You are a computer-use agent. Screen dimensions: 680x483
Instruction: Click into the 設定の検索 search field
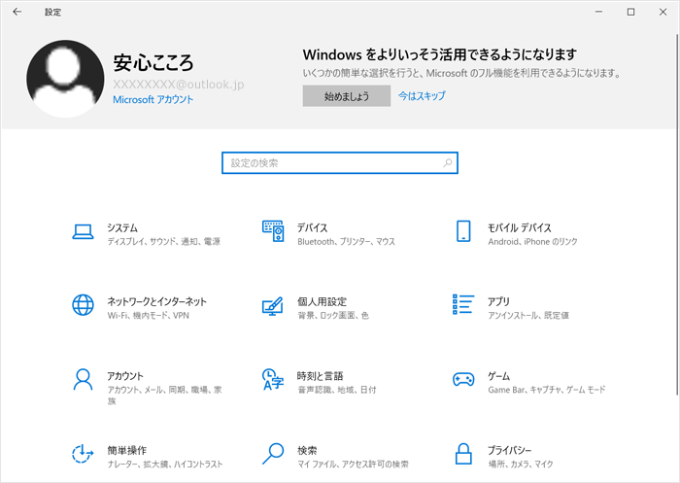click(340, 163)
